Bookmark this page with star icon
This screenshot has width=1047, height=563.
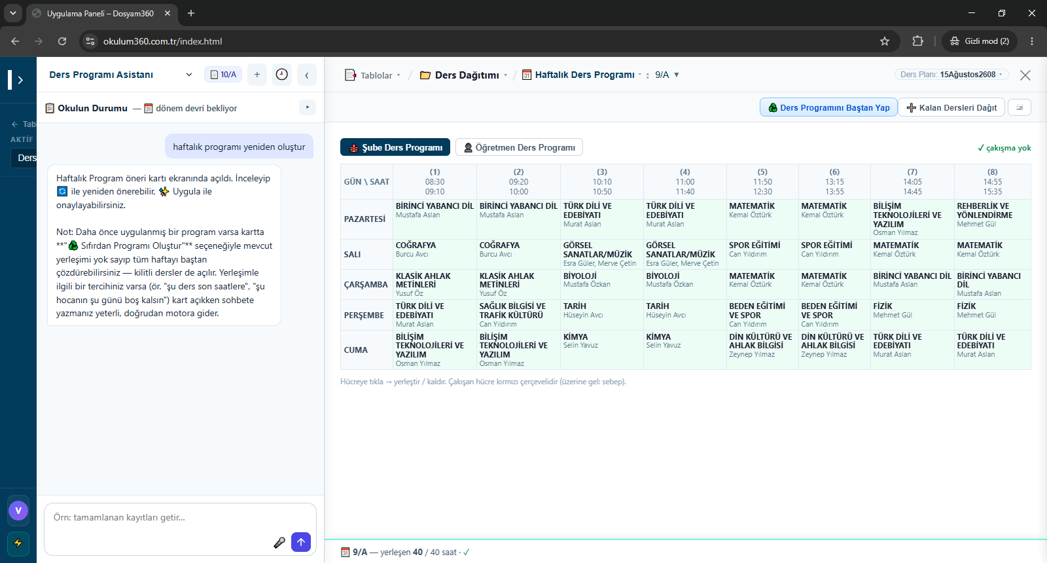click(x=885, y=41)
